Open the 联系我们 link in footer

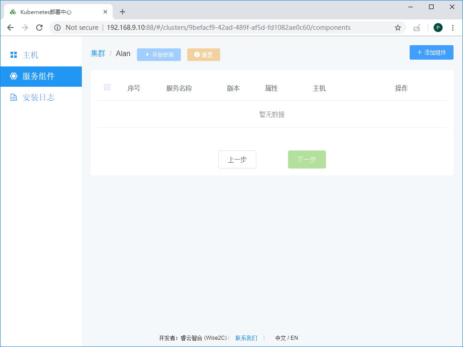(246, 338)
